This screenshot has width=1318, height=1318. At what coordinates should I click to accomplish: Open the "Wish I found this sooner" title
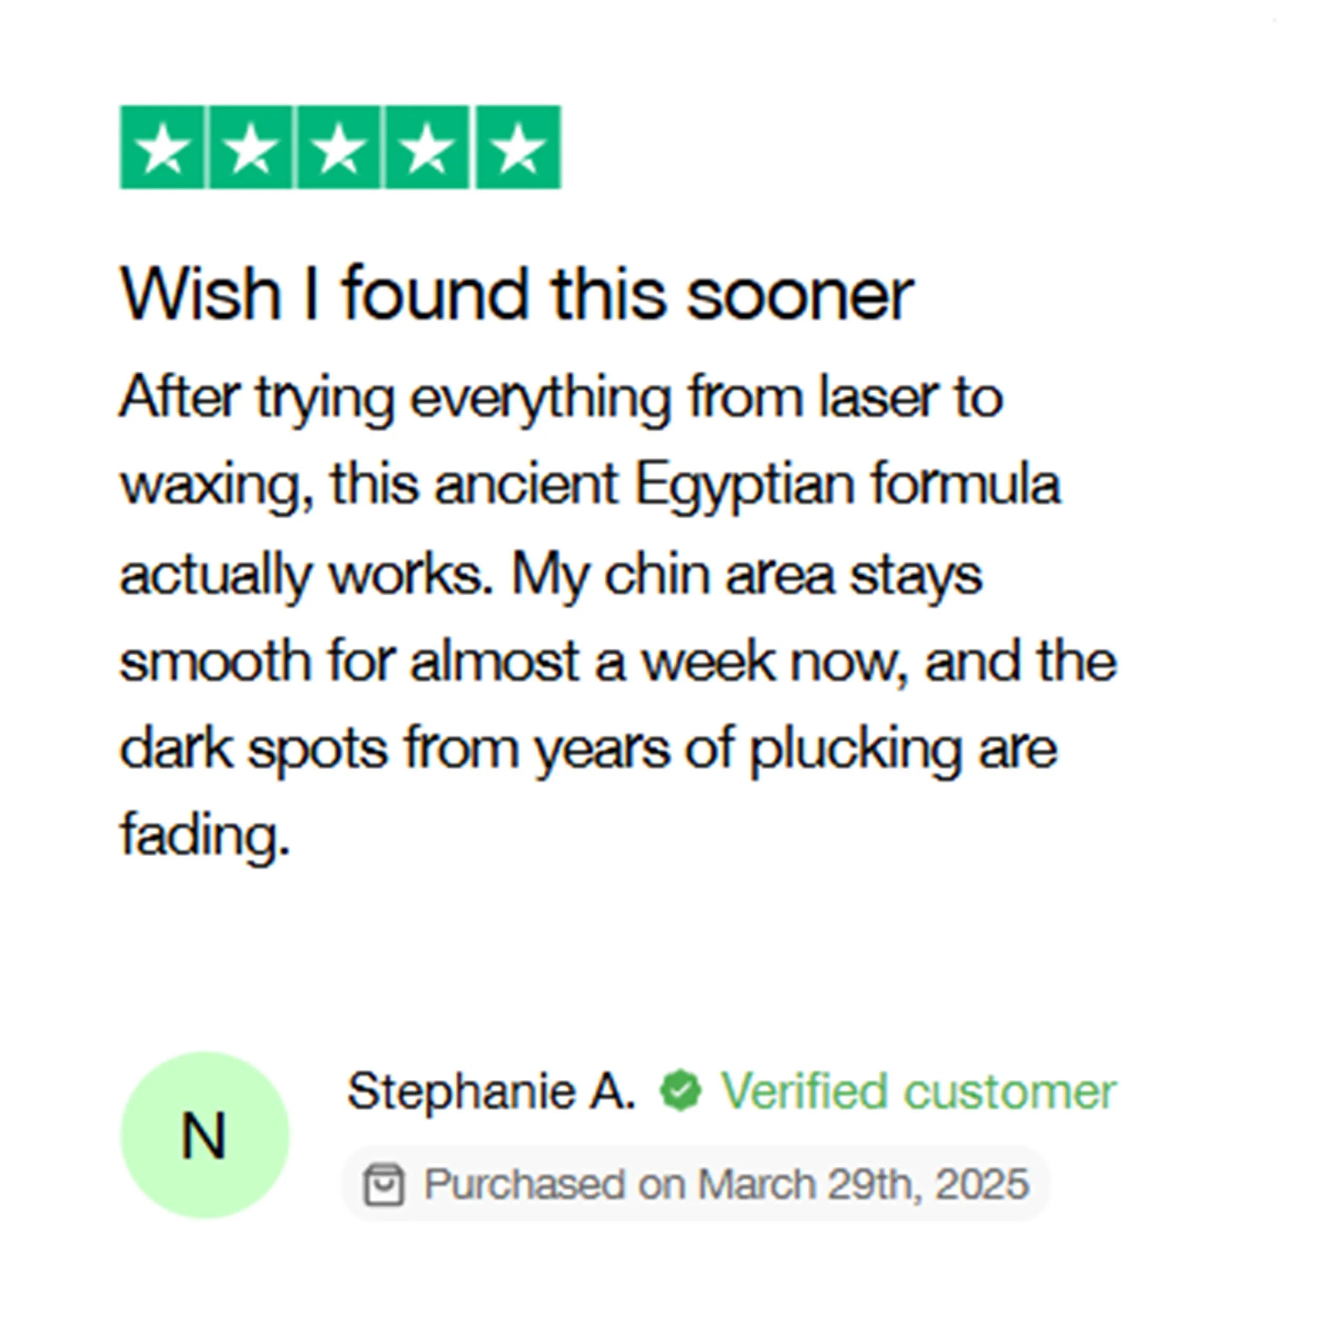[517, 294]
